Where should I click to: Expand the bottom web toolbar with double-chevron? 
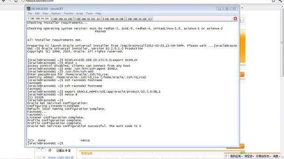226,156
